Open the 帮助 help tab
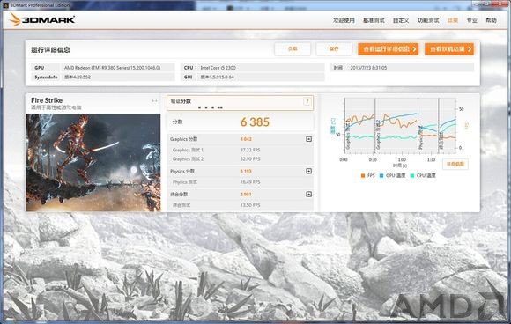Screen dimensions: 511x324 point(491,20)
